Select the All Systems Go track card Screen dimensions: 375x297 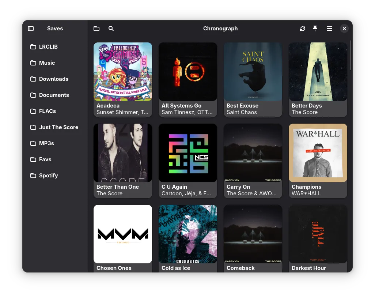pos(188,79)
